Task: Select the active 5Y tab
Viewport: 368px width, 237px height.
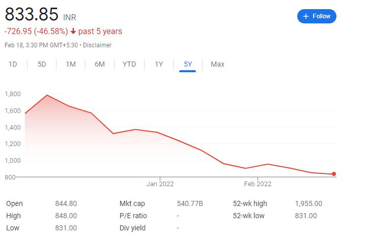Action: click(x=188, y=64)
